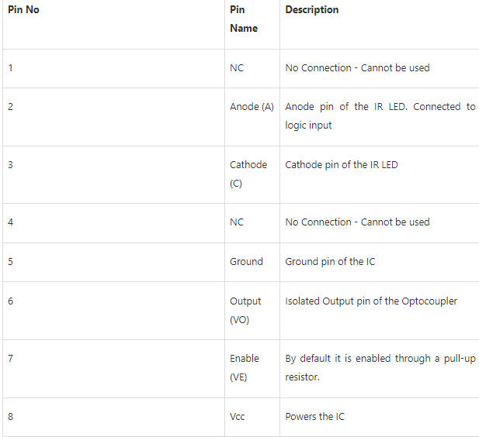Image resolution: width=479 pixels, height=437 pixels.
Task: Click the pull-up resistor description text
Action: click(380, 368)
